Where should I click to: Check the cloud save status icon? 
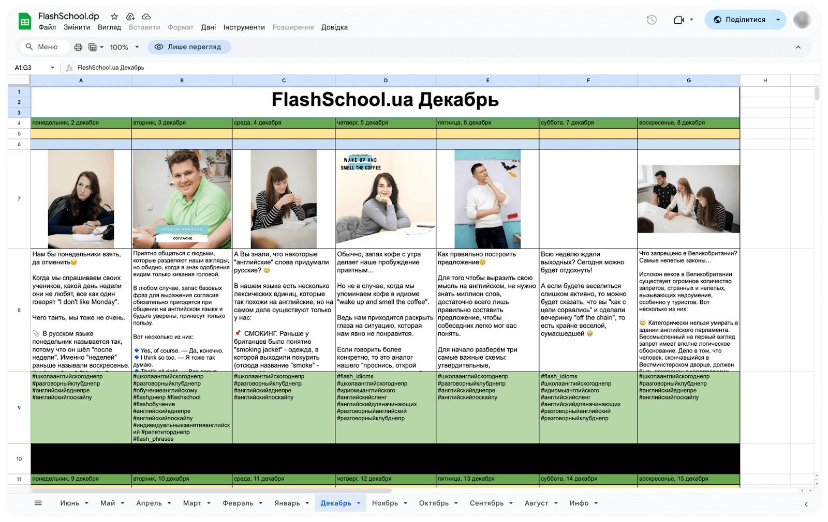146,17
